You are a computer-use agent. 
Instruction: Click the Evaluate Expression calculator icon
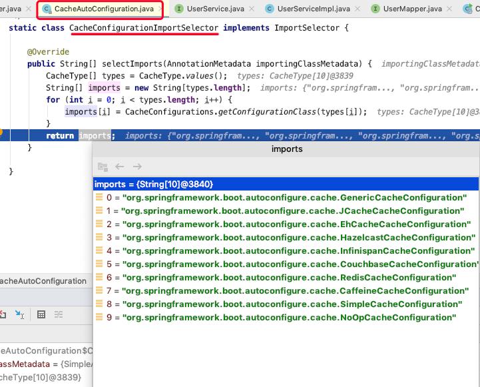point(41,314)
